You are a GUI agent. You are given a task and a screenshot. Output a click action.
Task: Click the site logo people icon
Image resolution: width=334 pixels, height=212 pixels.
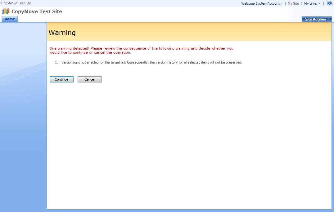click(x=6, y=11)
